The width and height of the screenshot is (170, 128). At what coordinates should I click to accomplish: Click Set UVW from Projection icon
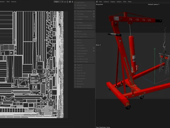pyautogui.click(x=75, y=11)
